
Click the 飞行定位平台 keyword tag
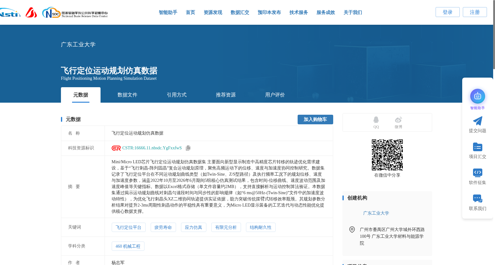coord(128,227)
